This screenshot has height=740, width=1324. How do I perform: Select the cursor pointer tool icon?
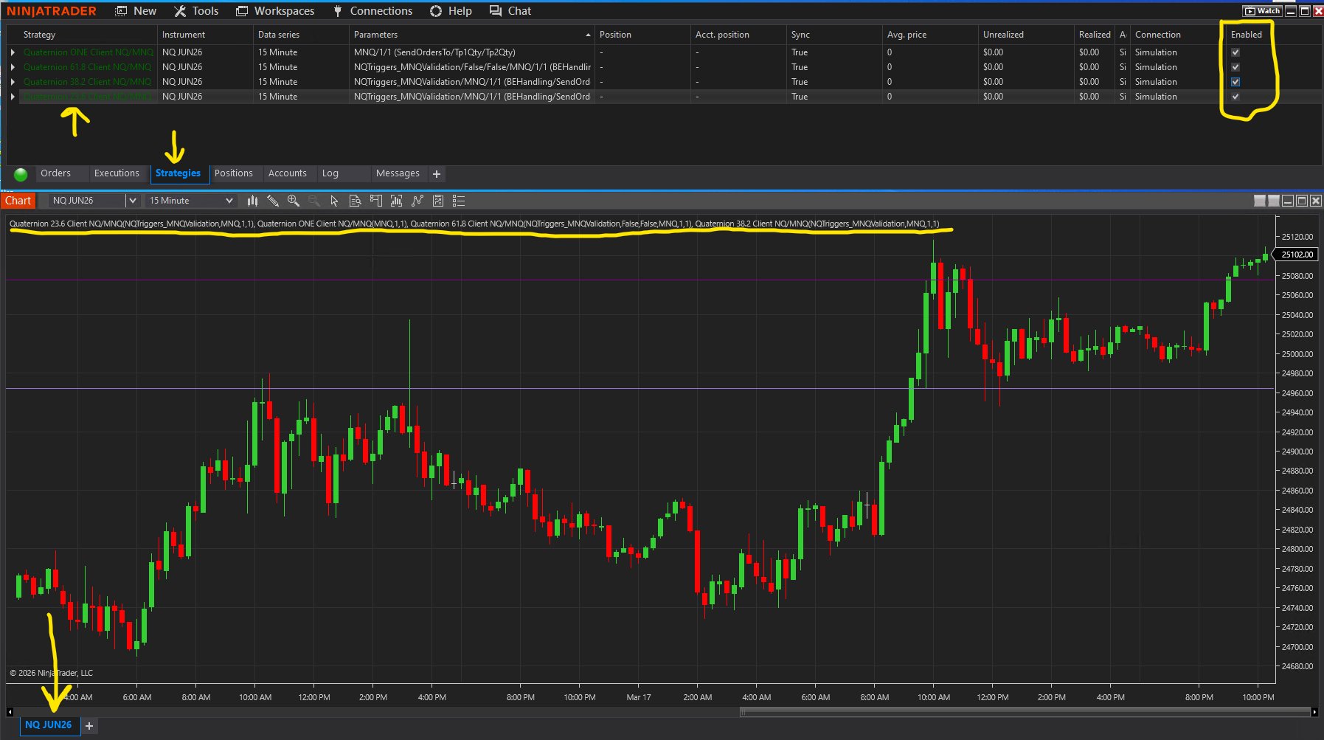[334, 201]
